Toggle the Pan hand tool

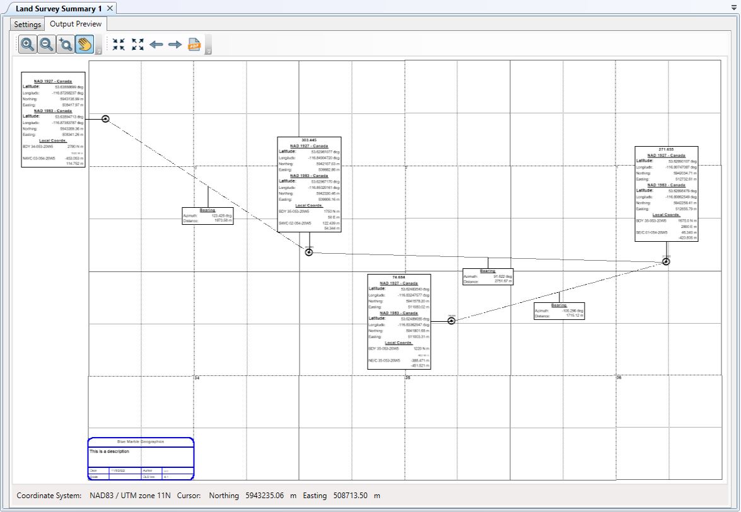click(84, 44)
